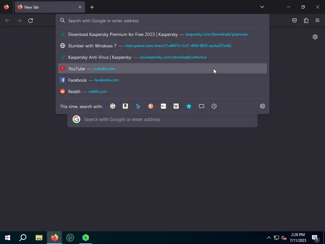Close the New Tab tab

(x=80, y=7)
